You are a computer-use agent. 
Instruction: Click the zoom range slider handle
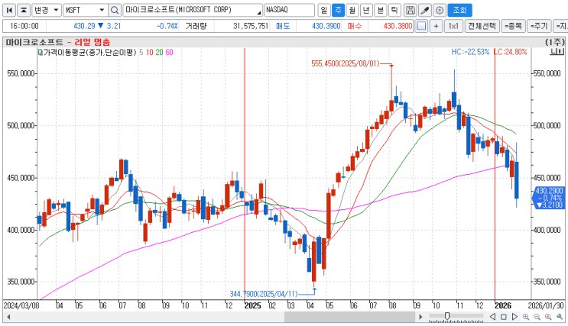point(447,317)
